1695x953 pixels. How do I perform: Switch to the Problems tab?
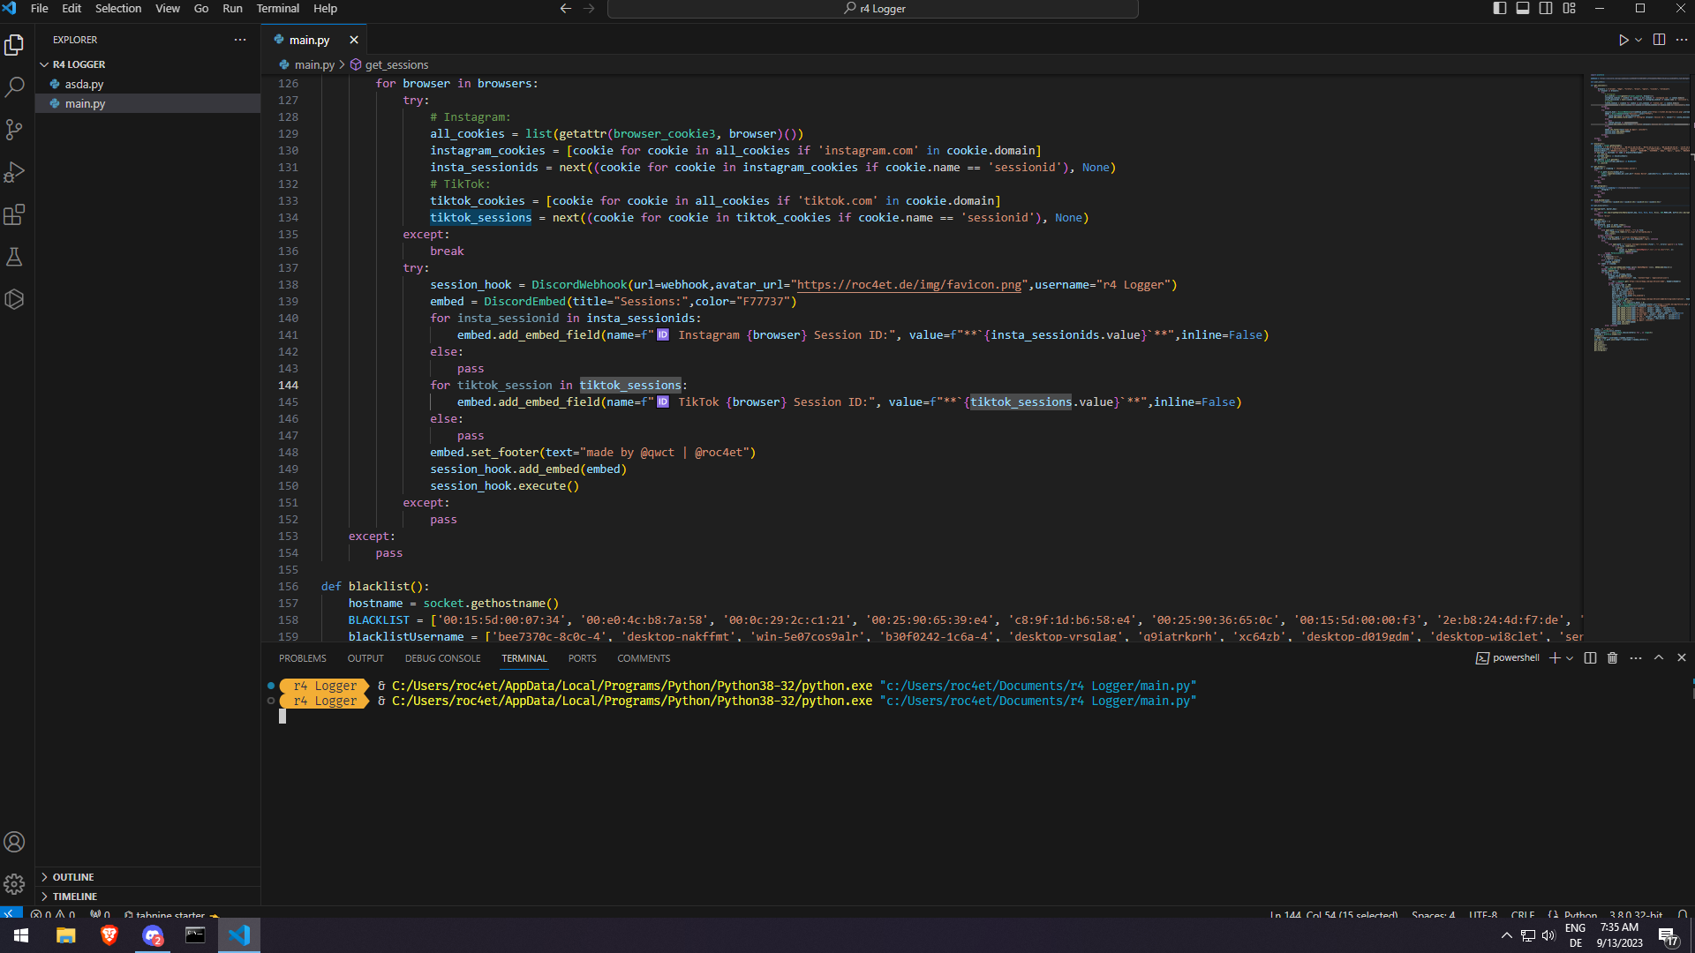tap(302, 658)
